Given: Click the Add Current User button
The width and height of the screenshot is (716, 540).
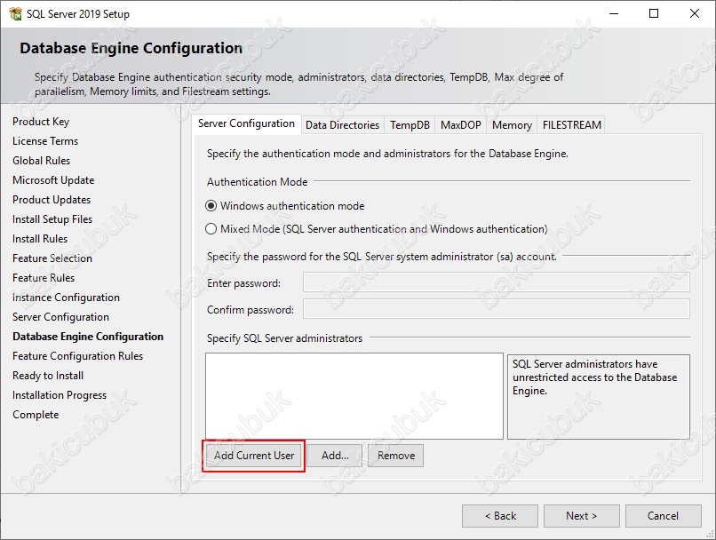Looking at the screenshot, I should pyautogui.click(x=254, y=456).
